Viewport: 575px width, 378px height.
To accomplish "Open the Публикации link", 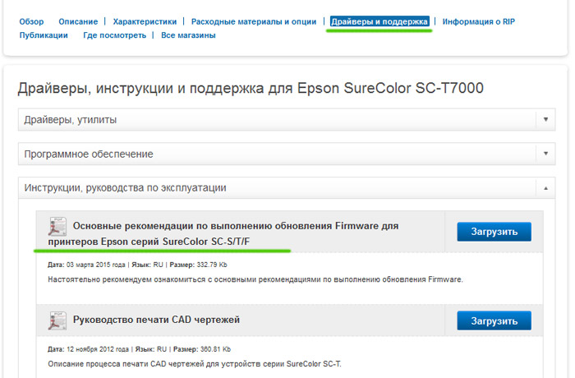I will click(x=44, y=35).
